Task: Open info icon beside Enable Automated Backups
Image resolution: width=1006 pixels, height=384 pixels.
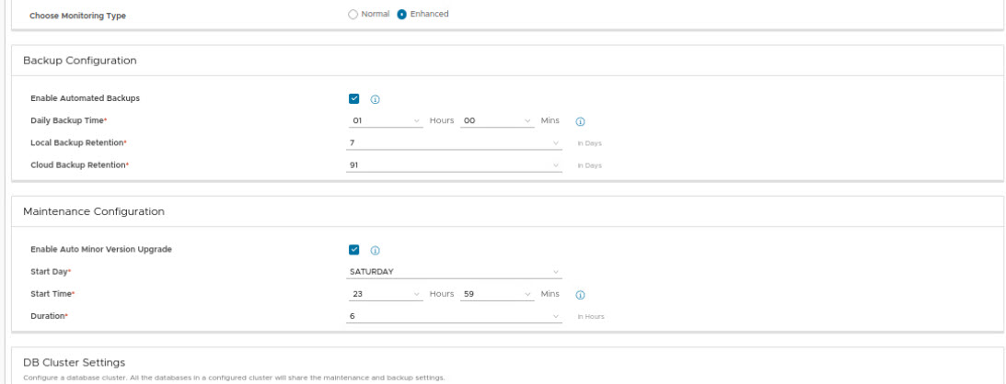Action: pyautogui.click(x=376, y=99)
